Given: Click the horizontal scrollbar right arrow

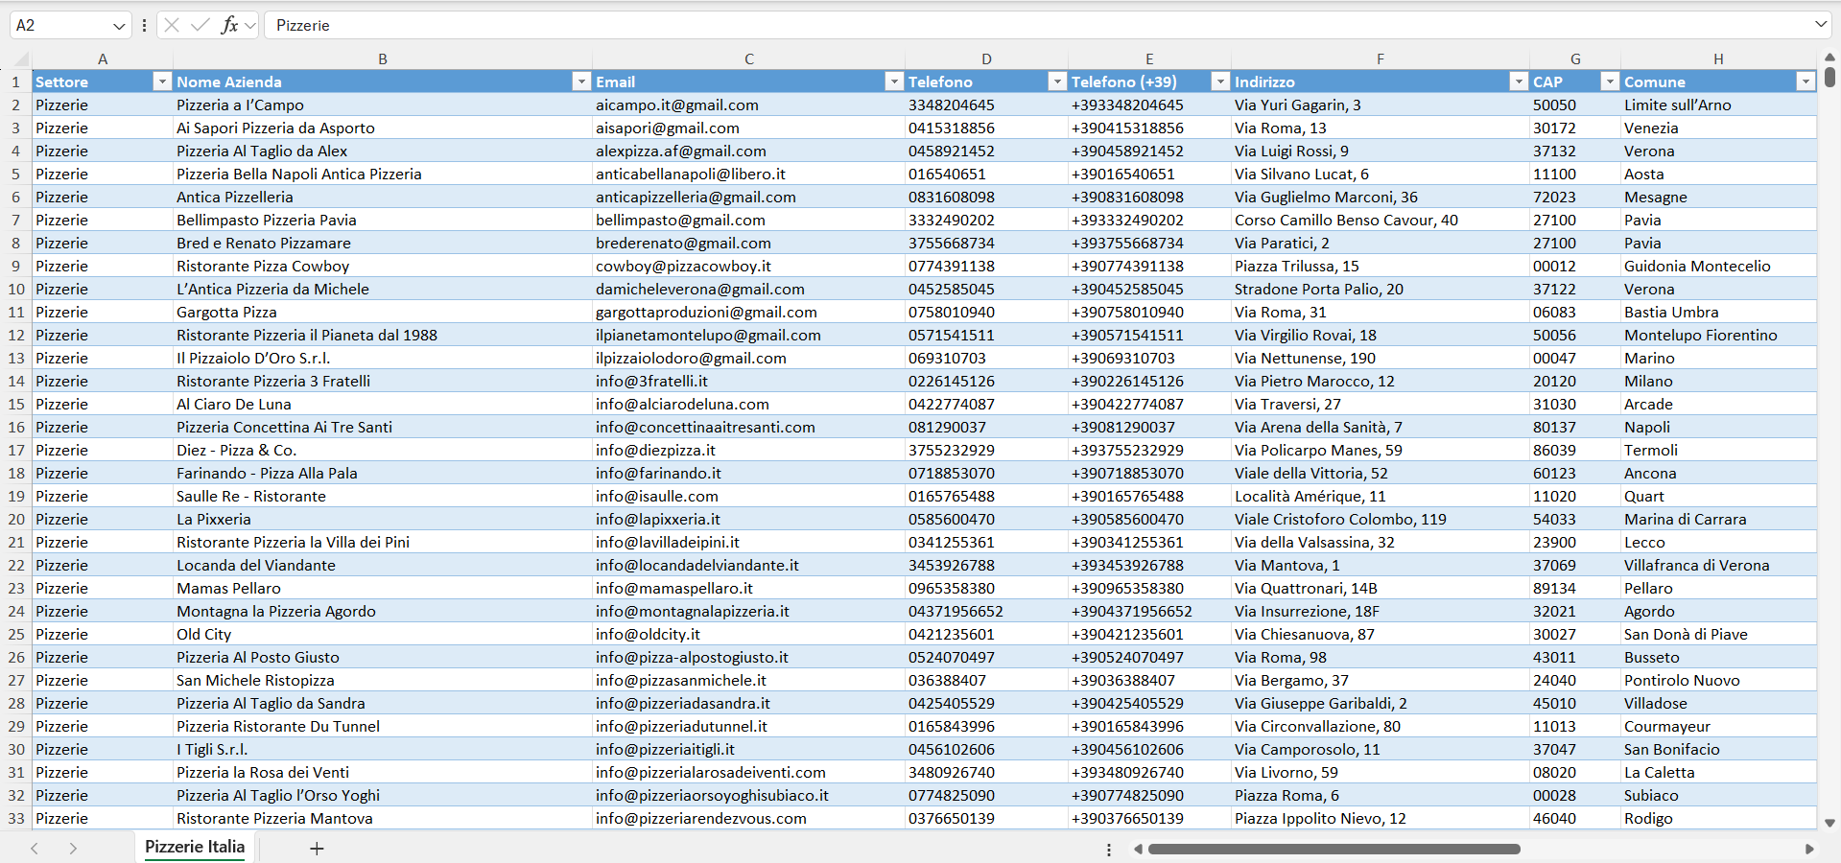Looking at the screenshot, I should click(x=1809, y=849).
